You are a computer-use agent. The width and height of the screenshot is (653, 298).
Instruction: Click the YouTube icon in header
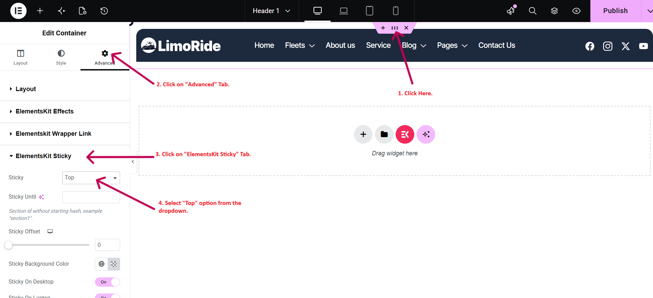pyautogui.click(x=643, y=46)
